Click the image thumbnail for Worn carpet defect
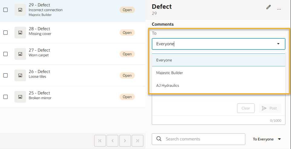 tap(20, 54)
